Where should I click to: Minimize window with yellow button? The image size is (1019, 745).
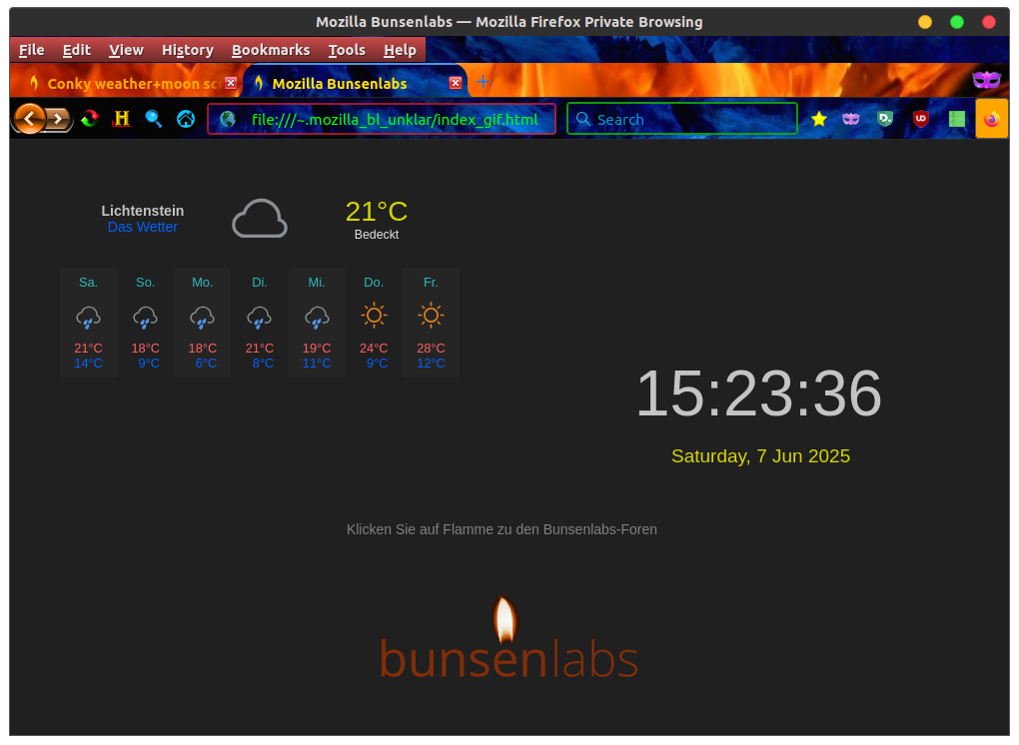[925, 22]
